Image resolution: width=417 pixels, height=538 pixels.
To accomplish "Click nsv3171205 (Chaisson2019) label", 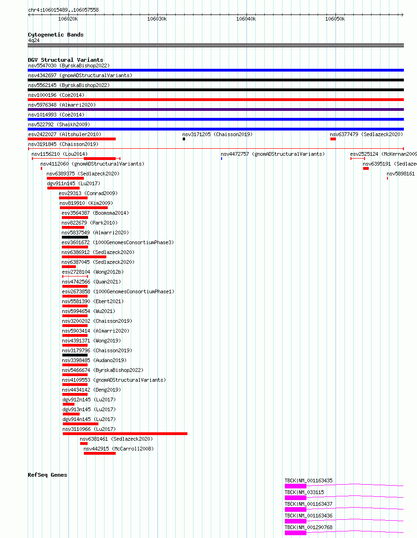I will click(x=217, y=135).
